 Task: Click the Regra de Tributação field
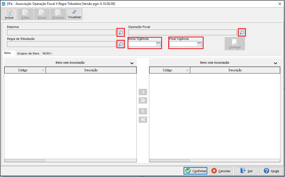coord(61,44)
